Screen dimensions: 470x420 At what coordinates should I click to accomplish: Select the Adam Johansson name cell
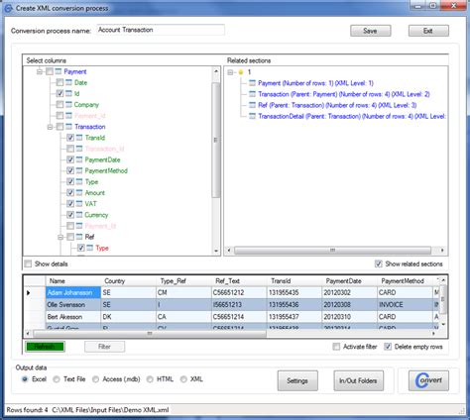(x=73, y=293)
